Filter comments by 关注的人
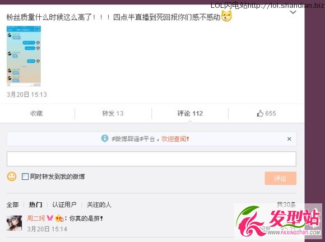Image resolution: width=325 pixels, height=242 pixels. [x=99, y=204]
